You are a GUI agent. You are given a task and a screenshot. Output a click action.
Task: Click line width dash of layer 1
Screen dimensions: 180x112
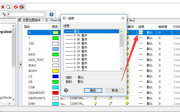tap(141, 38)
